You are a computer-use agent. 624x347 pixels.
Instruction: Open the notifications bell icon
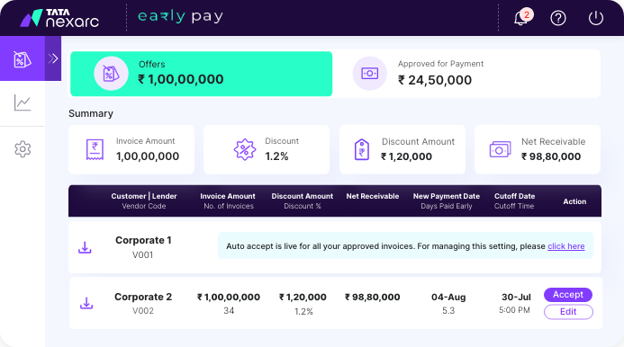[x=521, y=18]
